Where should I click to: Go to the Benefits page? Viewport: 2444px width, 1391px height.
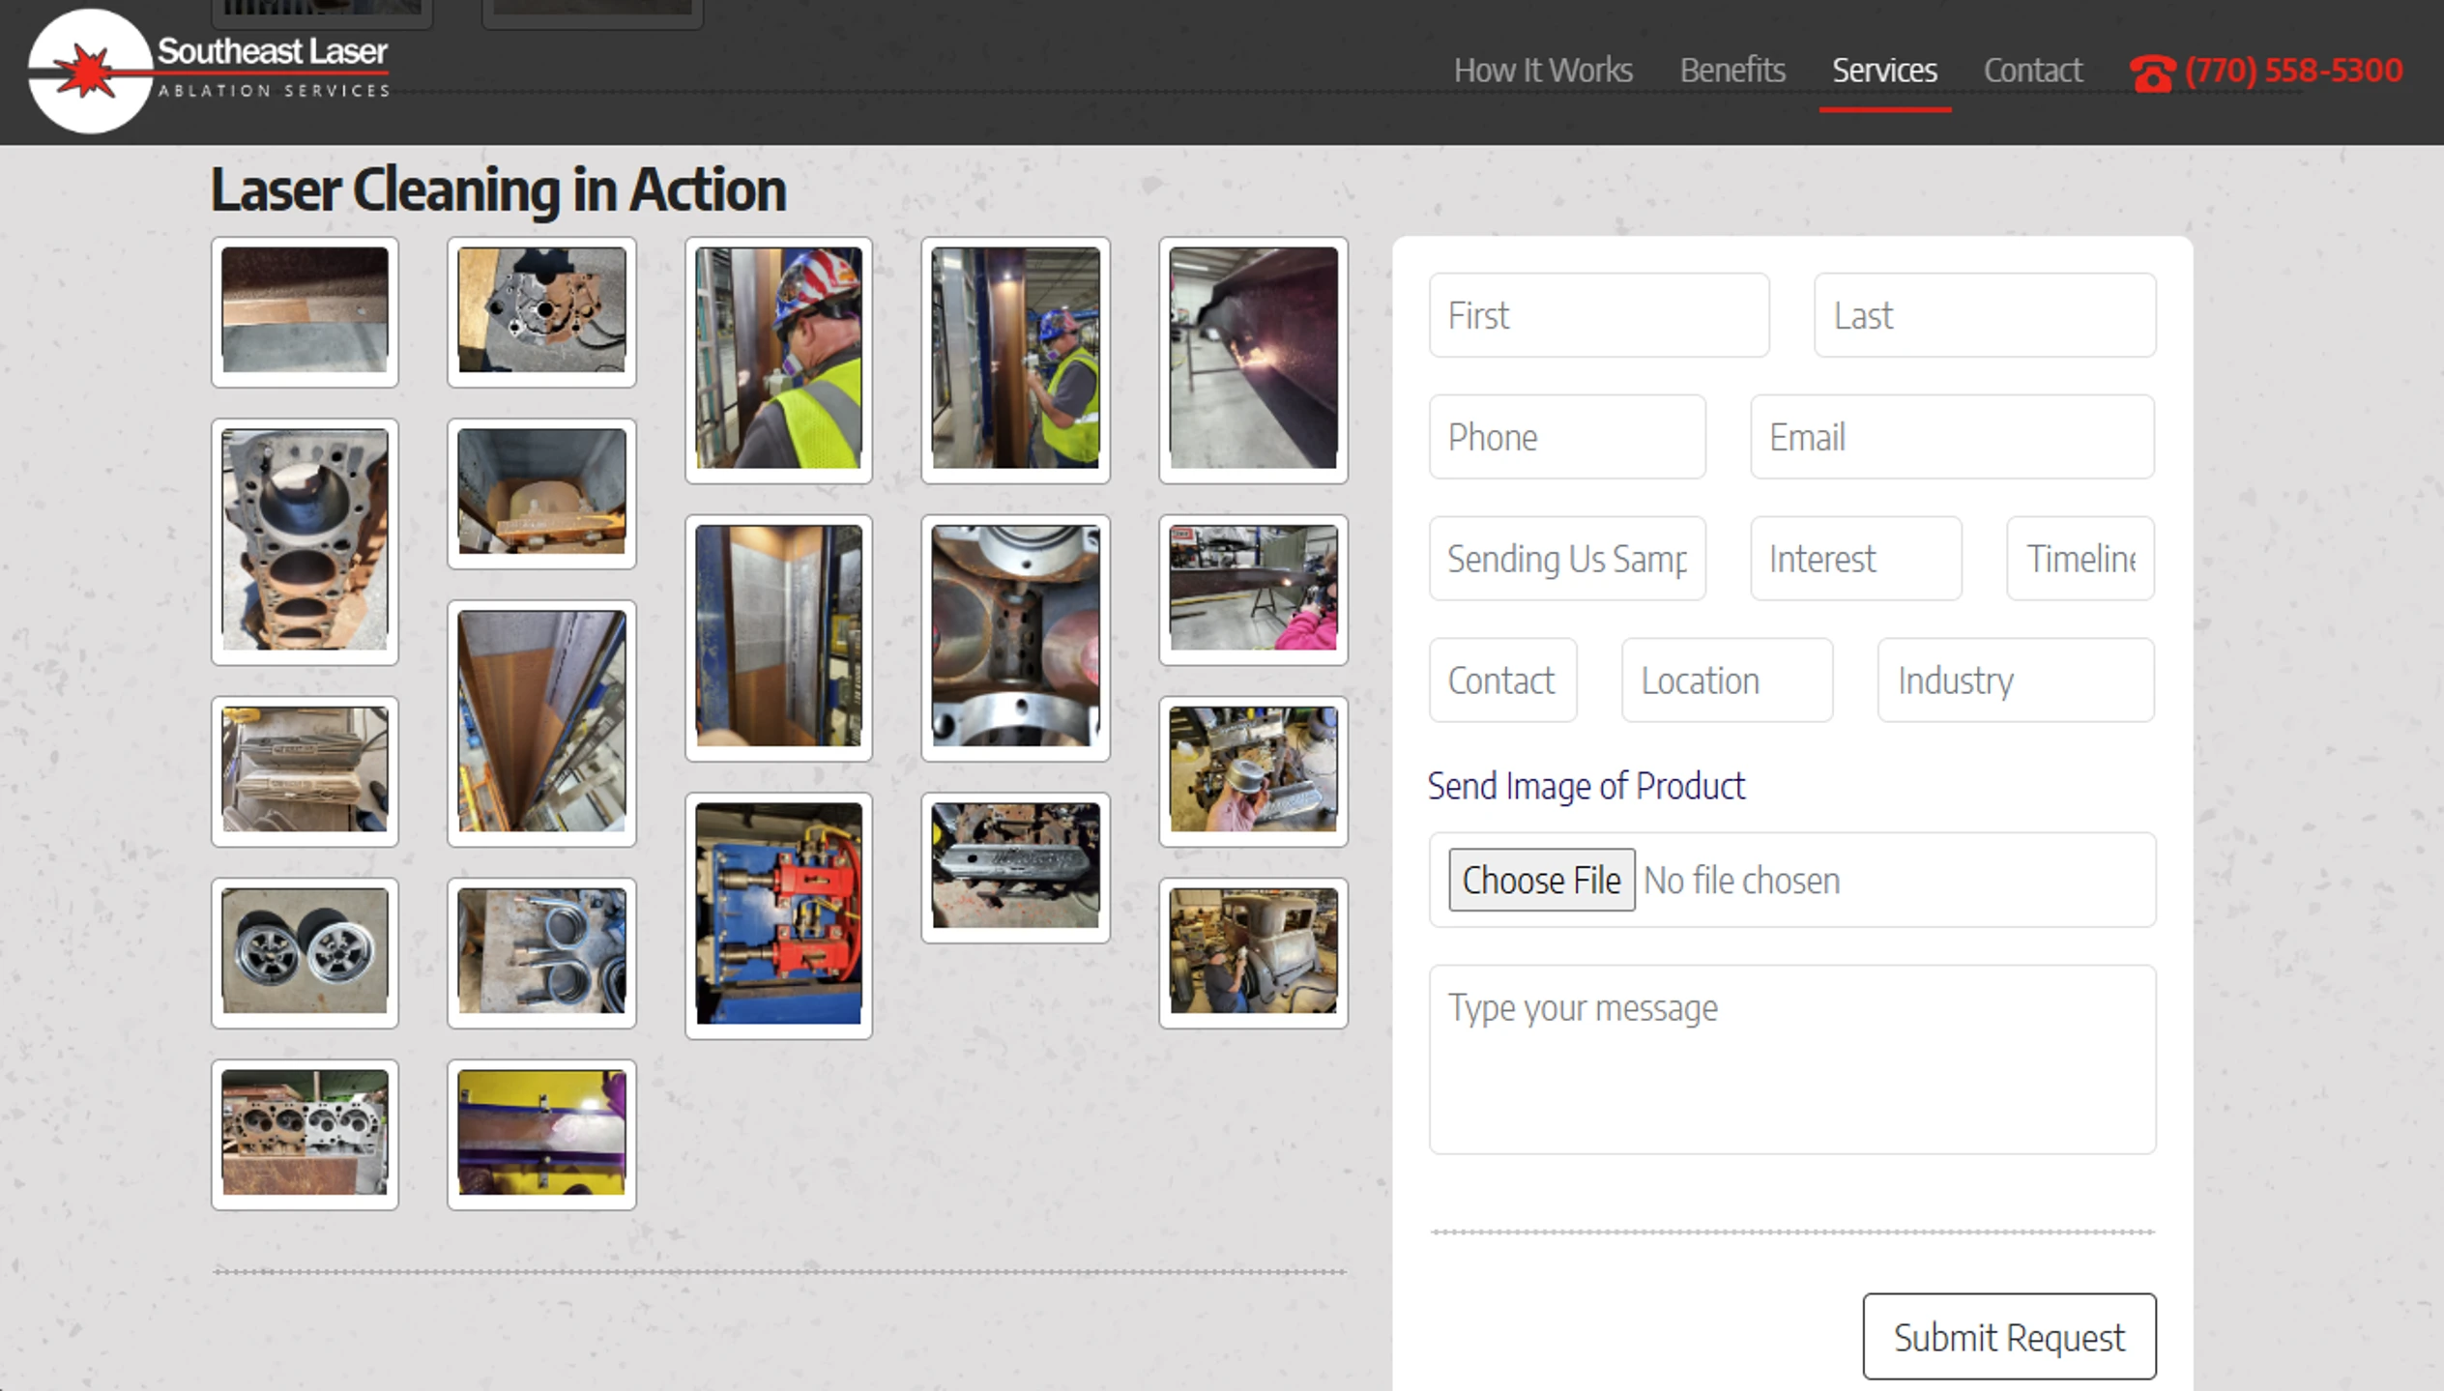click(1732, 70)
